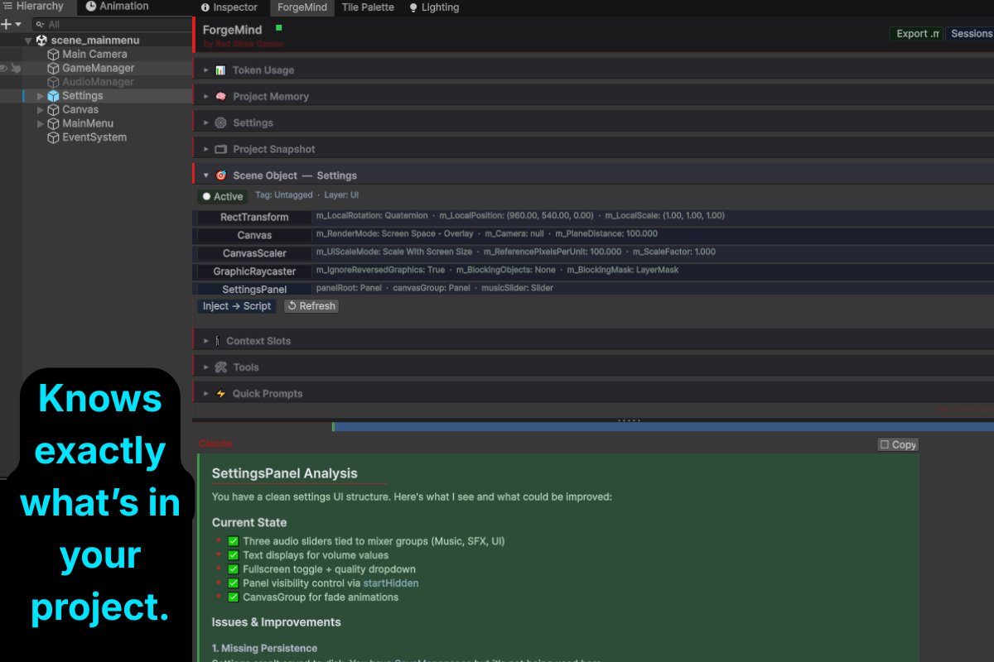Toggle the eye visibility icon for GameManager
The image size is (994, 662).
4,69
